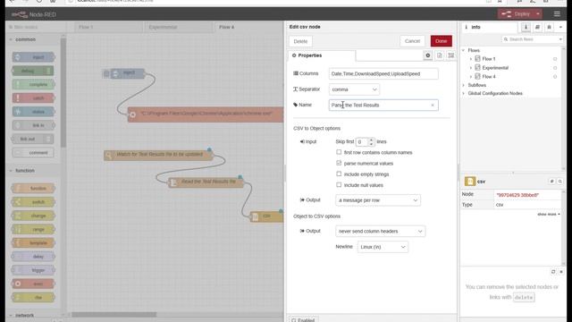Select the switch node in the palette
The height and width of the screenshot is (322, 572).
(x=34, y=202)
